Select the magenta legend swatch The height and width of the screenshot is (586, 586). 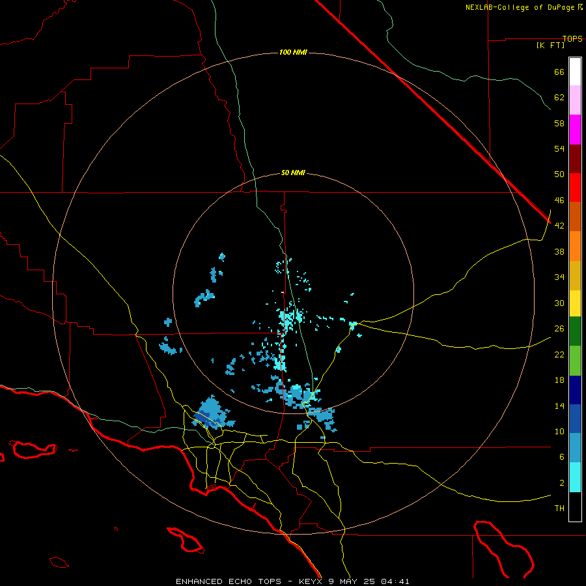(575, 130)
